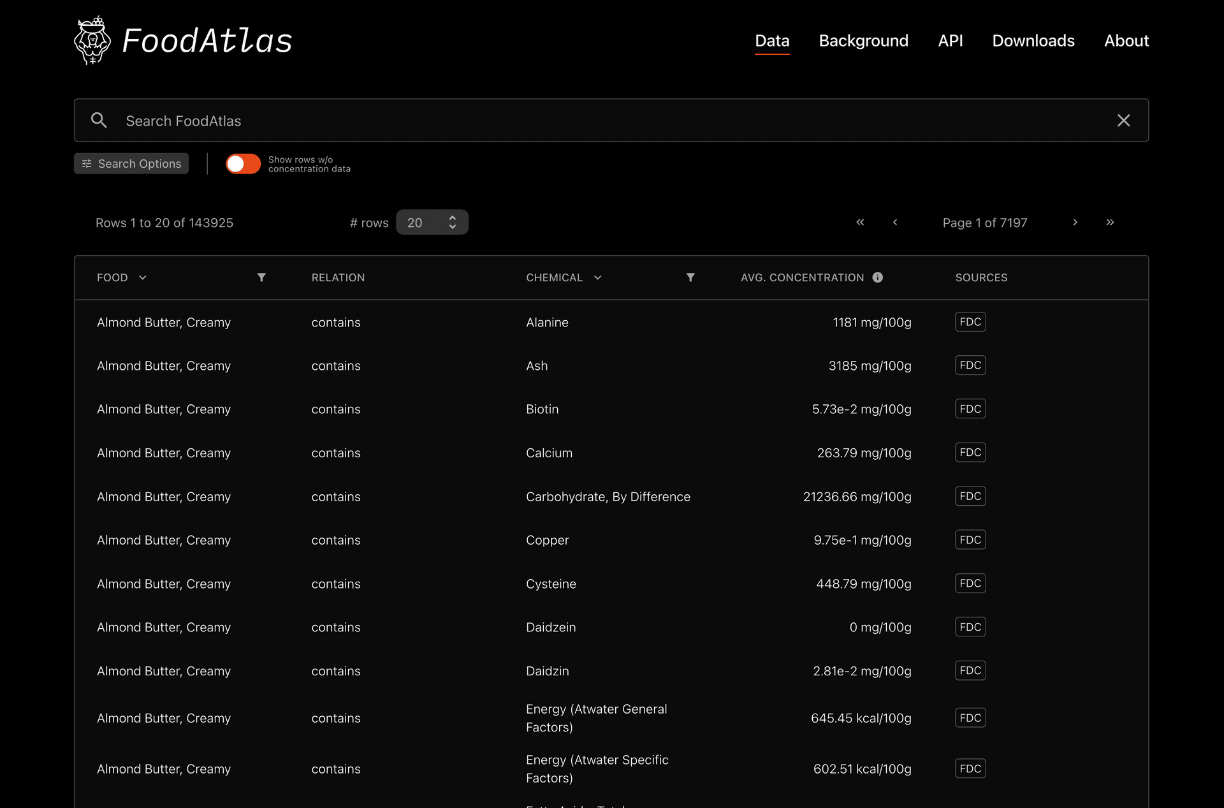The width and height of the screenshot is (1224, 808).
Task: Click the sliders icon inside Search Options
Action: coord(87,163)
